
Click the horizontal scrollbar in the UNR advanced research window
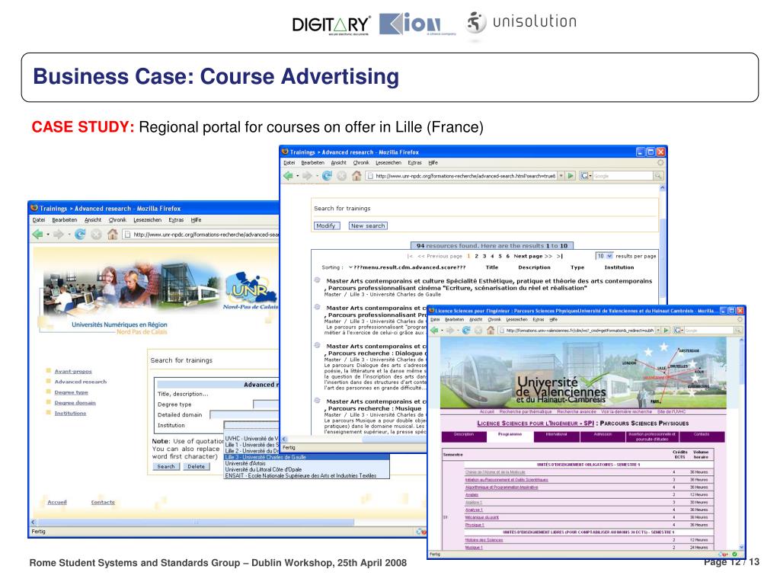197,523
